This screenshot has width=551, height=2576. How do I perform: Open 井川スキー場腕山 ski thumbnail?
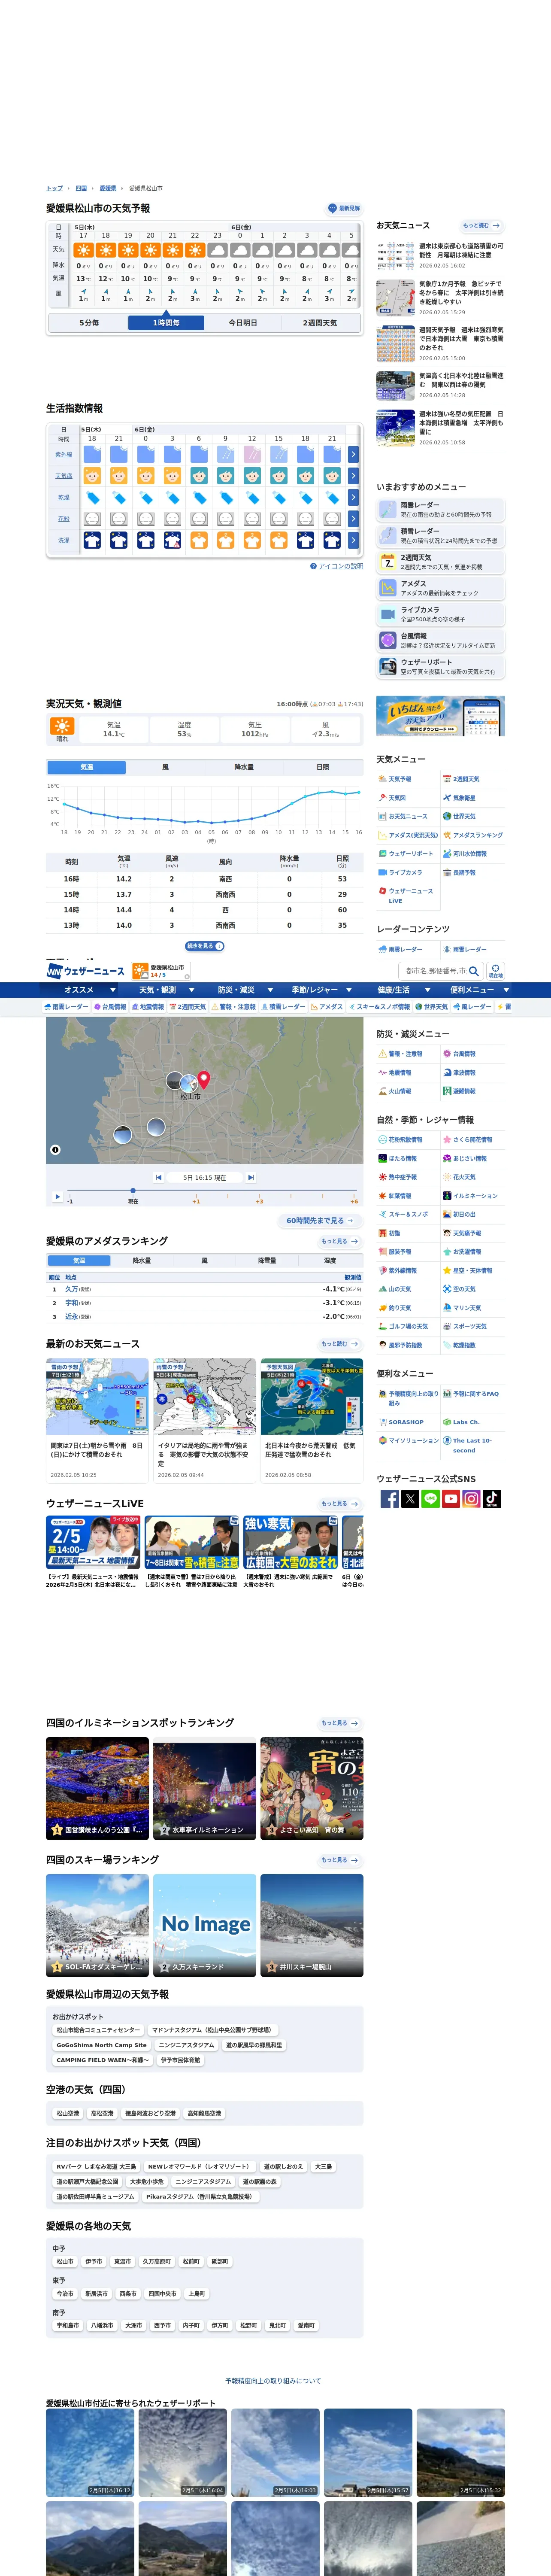[x=312, y=1925]
